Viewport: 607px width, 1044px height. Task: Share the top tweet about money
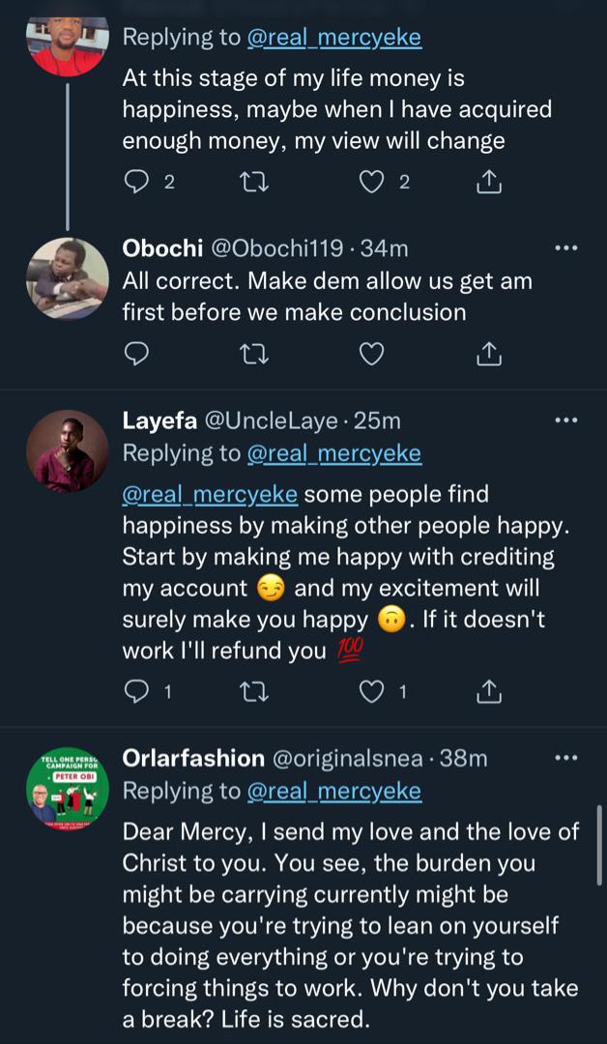pyautogui.click(x=489, y=182)
